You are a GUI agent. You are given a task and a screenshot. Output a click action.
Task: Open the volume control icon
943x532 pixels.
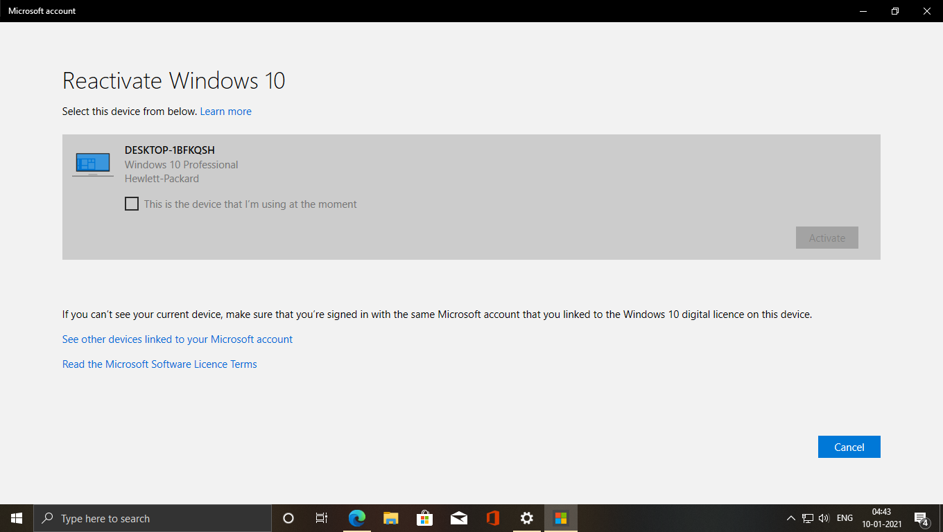click(824, 518)
